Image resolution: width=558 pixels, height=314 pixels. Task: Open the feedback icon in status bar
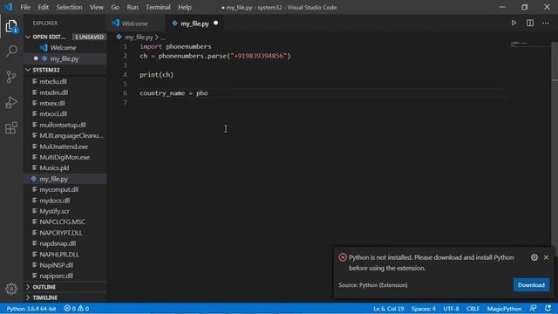(x=533, y=308)
